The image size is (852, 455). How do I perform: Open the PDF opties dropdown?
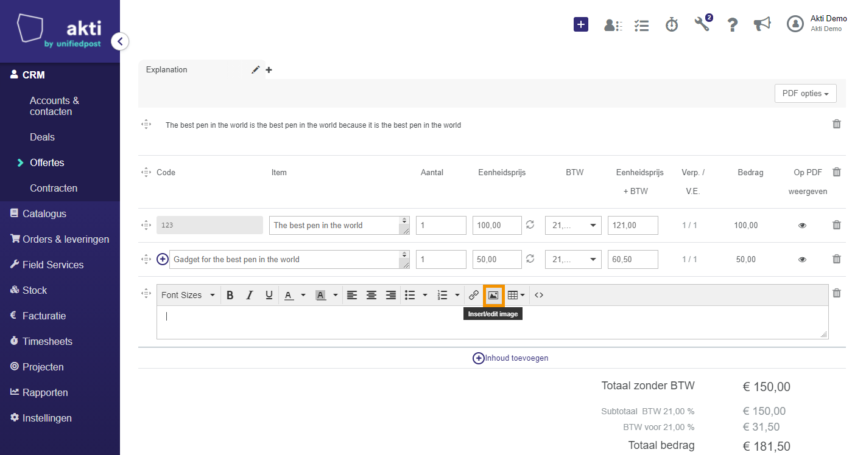coord(806,94)
